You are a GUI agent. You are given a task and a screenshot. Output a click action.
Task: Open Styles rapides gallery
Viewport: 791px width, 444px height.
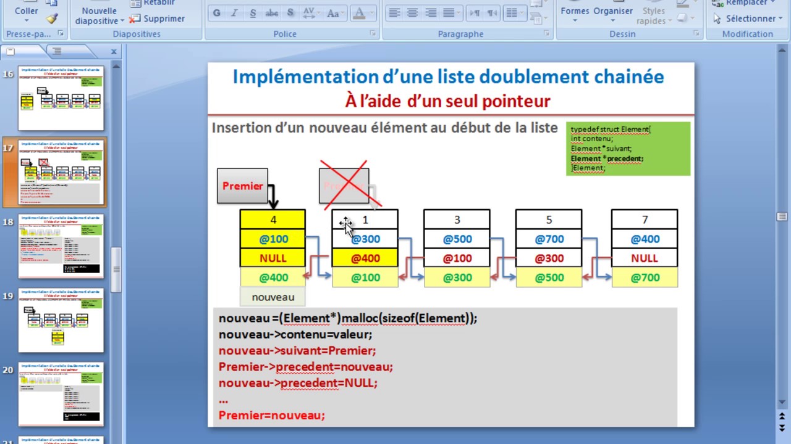click(x=654, y=15)
